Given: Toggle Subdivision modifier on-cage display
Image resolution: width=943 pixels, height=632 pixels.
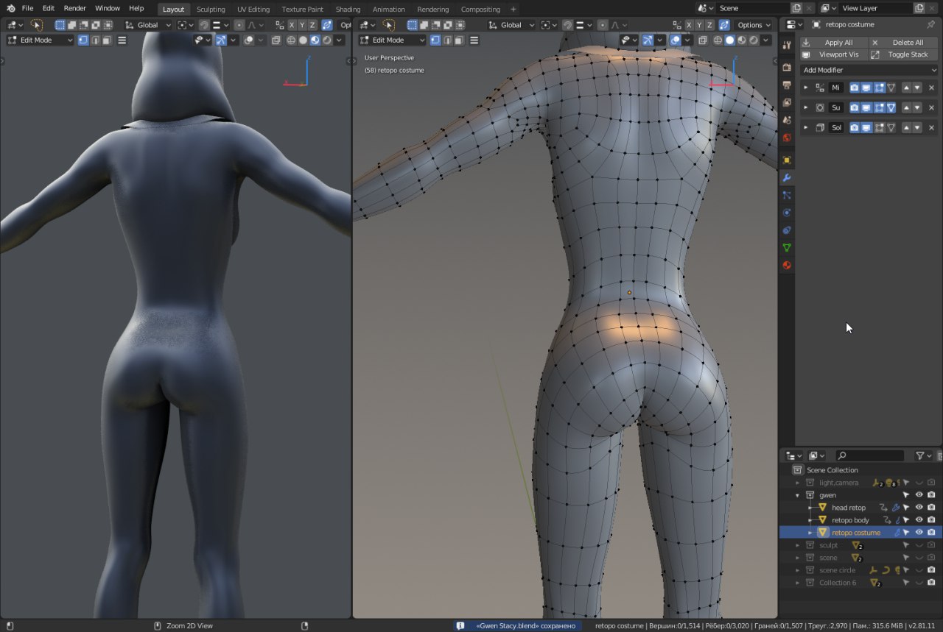Looking at the screenshot, I should (x=891, y=107).
